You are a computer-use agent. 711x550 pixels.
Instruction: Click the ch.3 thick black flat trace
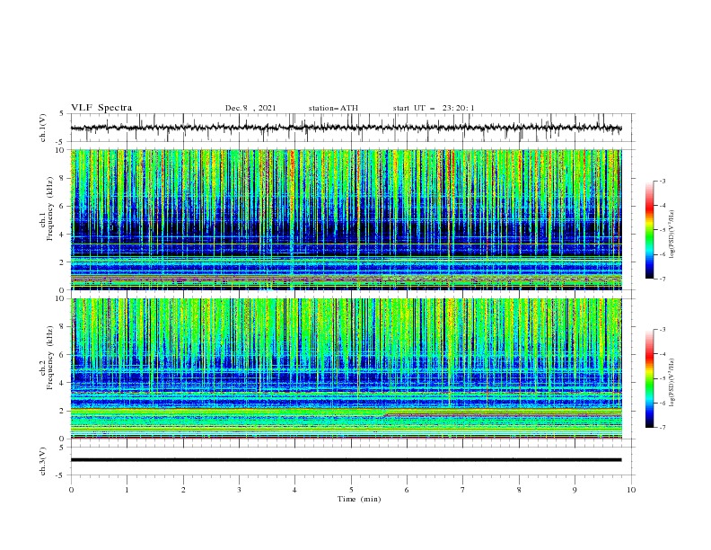click(x=346, y=460)
